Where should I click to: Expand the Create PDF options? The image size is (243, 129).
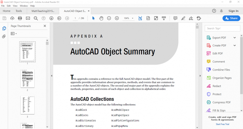point(234,45)
